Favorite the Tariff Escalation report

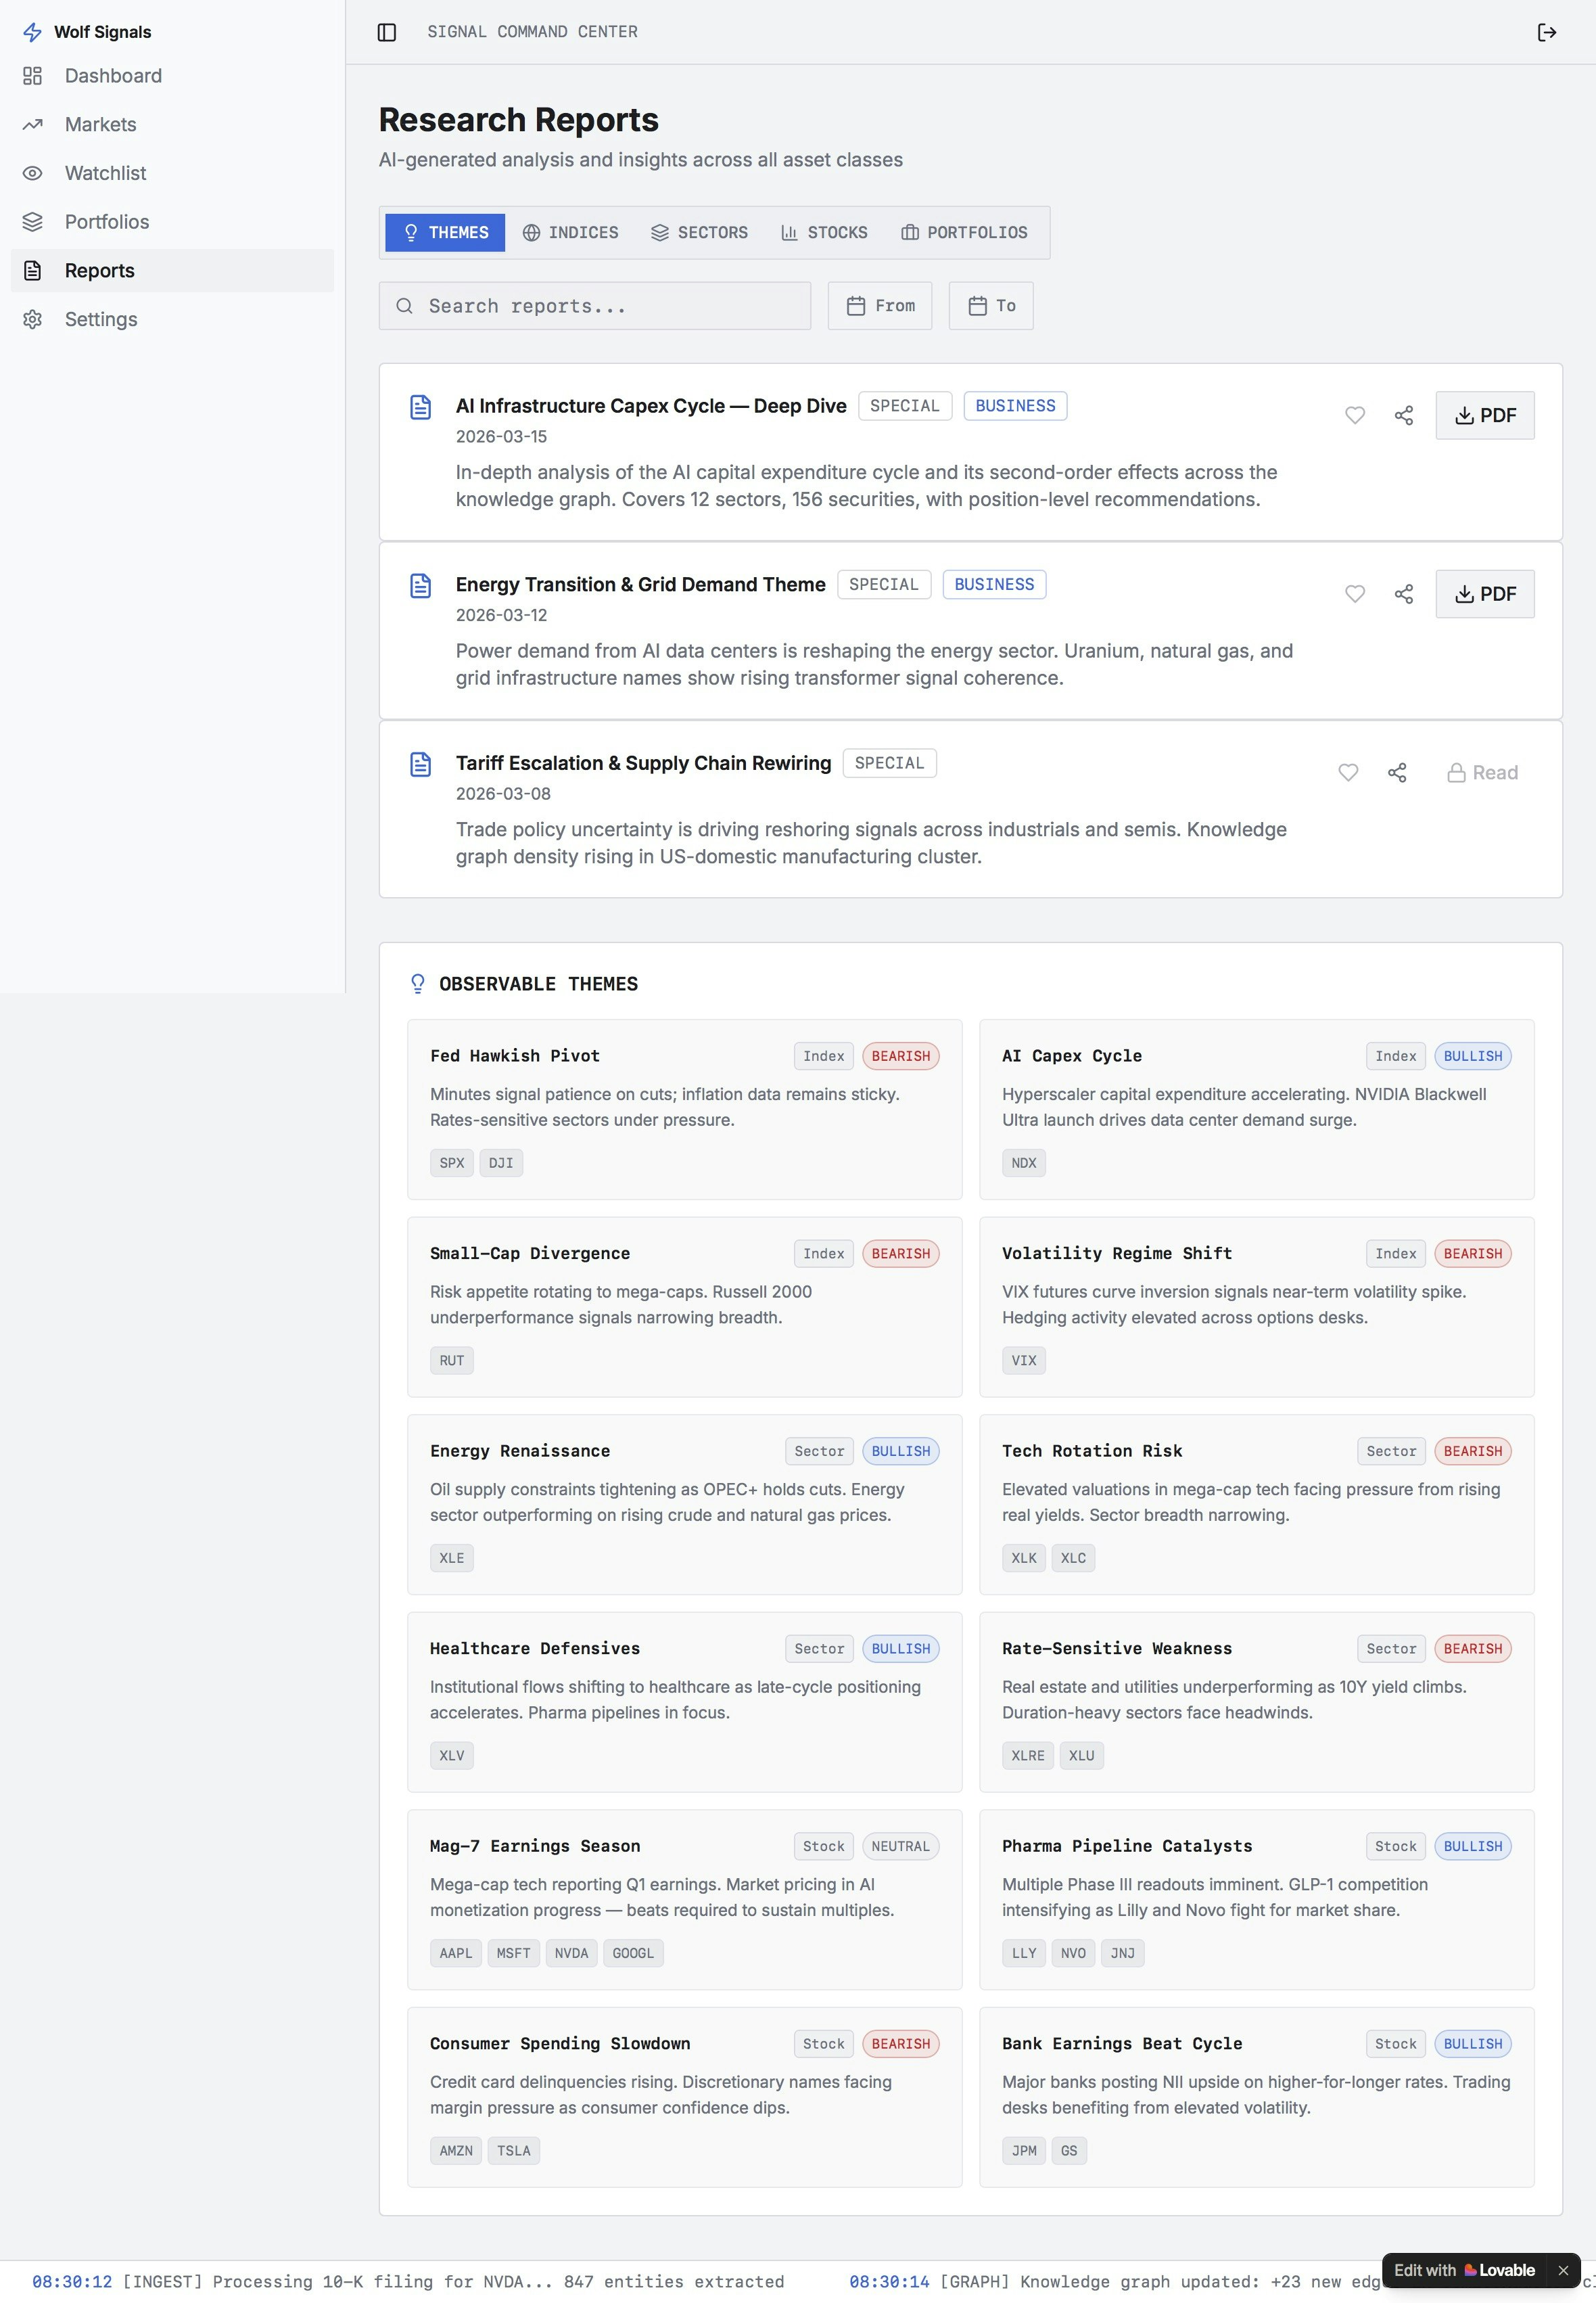(1348, 773)
